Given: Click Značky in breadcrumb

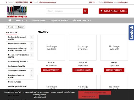Looking at the screenshot, I should [x=21, y=27].
